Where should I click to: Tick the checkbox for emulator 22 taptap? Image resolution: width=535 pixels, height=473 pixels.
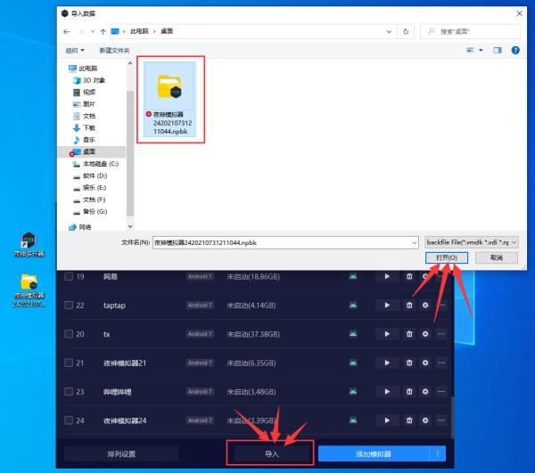click(69, 305)
